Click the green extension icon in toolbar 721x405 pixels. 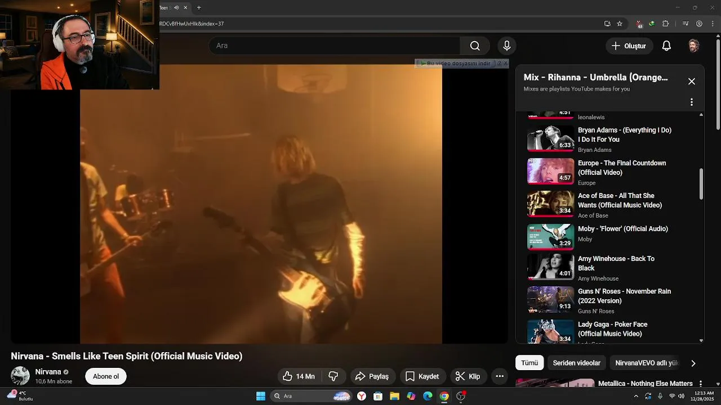tap(652, 24)
